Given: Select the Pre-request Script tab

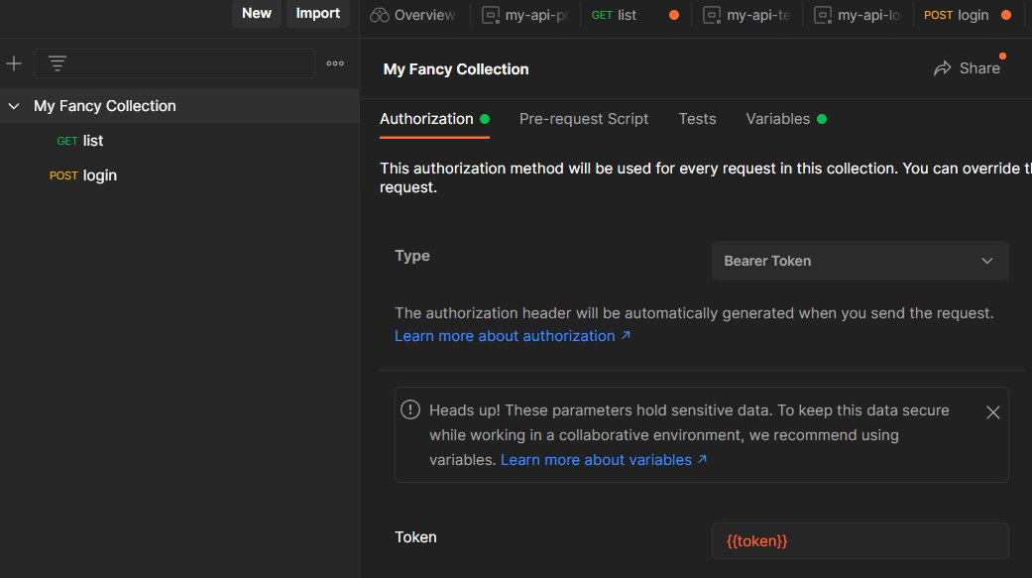Looking at the screenshot, I should (x=584, y=119).
